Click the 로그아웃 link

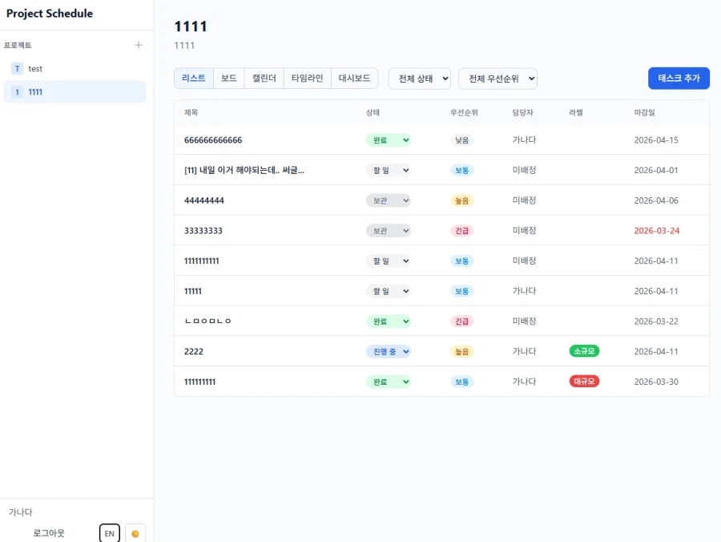[x=49, y=533]
